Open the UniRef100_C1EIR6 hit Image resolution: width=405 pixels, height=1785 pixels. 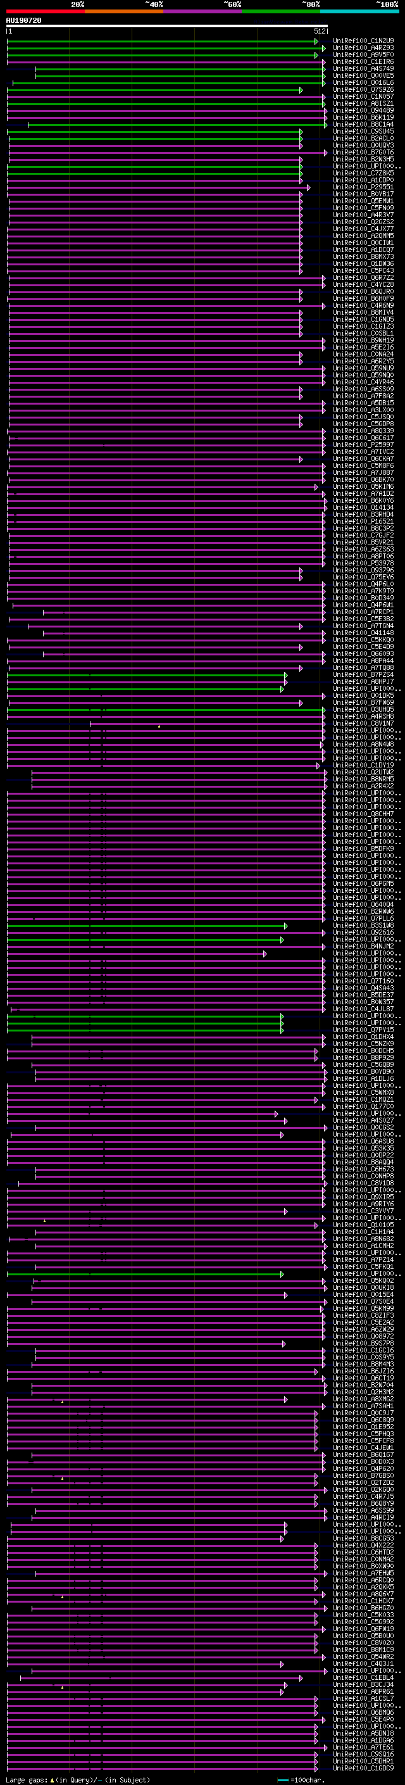pyautogui.click(x=363, y=61)
